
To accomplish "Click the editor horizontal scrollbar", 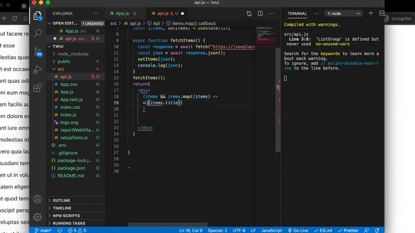I will 167,225.
